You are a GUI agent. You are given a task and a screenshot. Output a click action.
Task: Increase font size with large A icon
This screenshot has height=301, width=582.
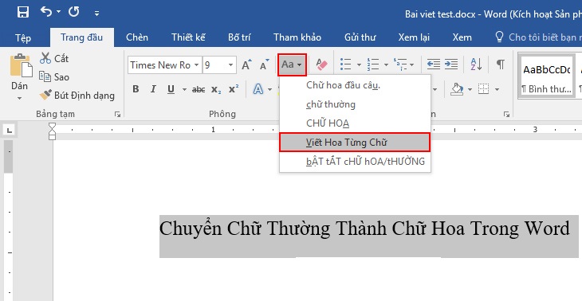coord(246,64)
